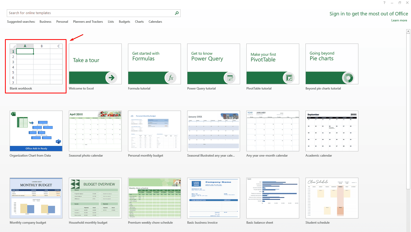Click the green arrow on Take a tour
Image resolution: width=411 pixels, height=232 pixels.
pyautogui.click(x=112, y=78)
